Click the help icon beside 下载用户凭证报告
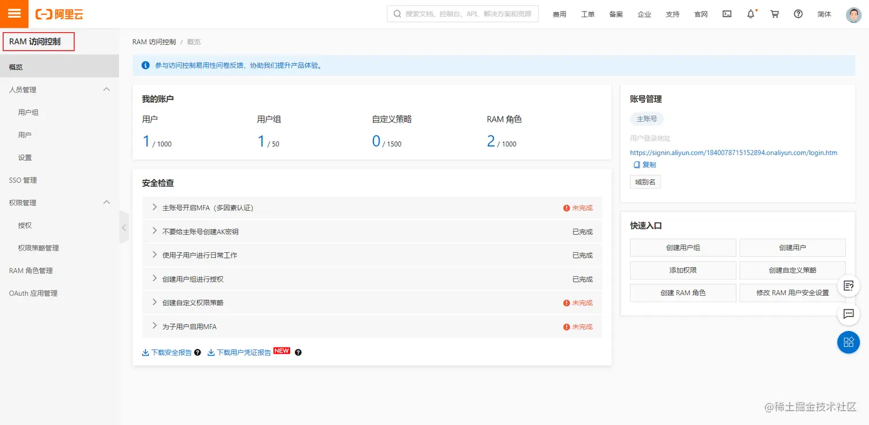The image size is (869, 425). point(298,353)
